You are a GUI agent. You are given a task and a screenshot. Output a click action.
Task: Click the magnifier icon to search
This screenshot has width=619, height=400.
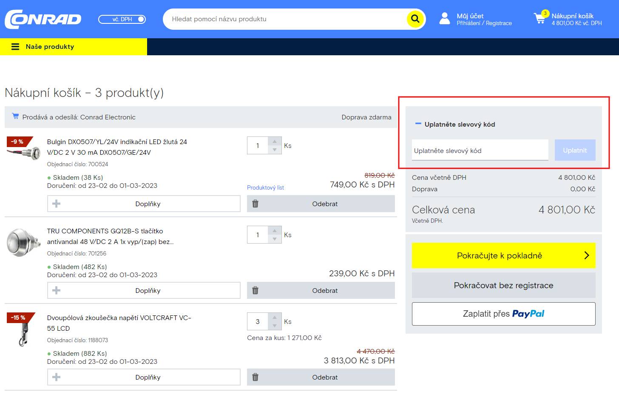[x=414, y=19]
